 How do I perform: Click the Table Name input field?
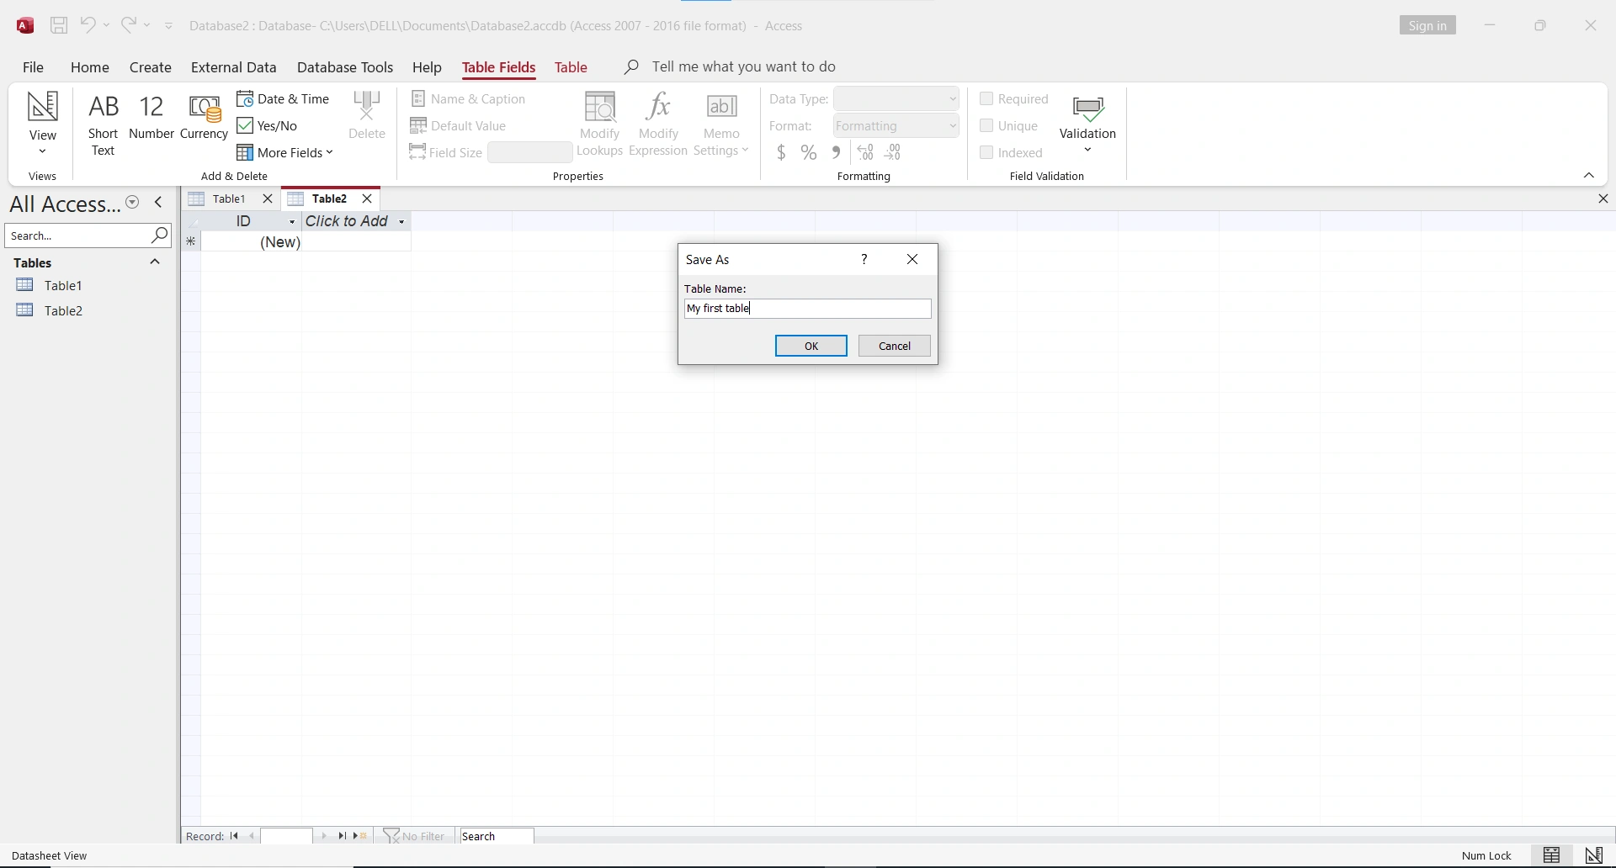click(807, 309)
